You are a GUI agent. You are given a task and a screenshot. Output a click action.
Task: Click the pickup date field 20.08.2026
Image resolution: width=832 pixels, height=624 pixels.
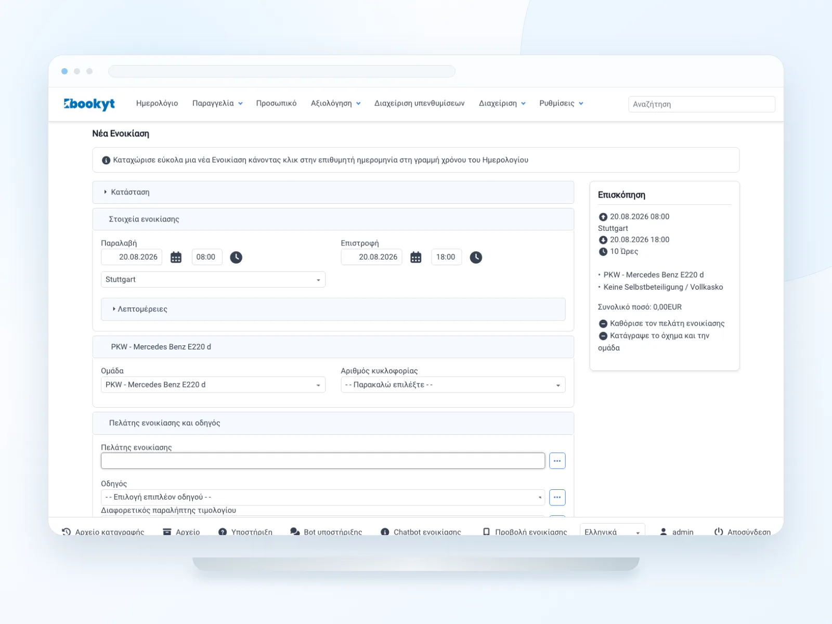[132, 257]
